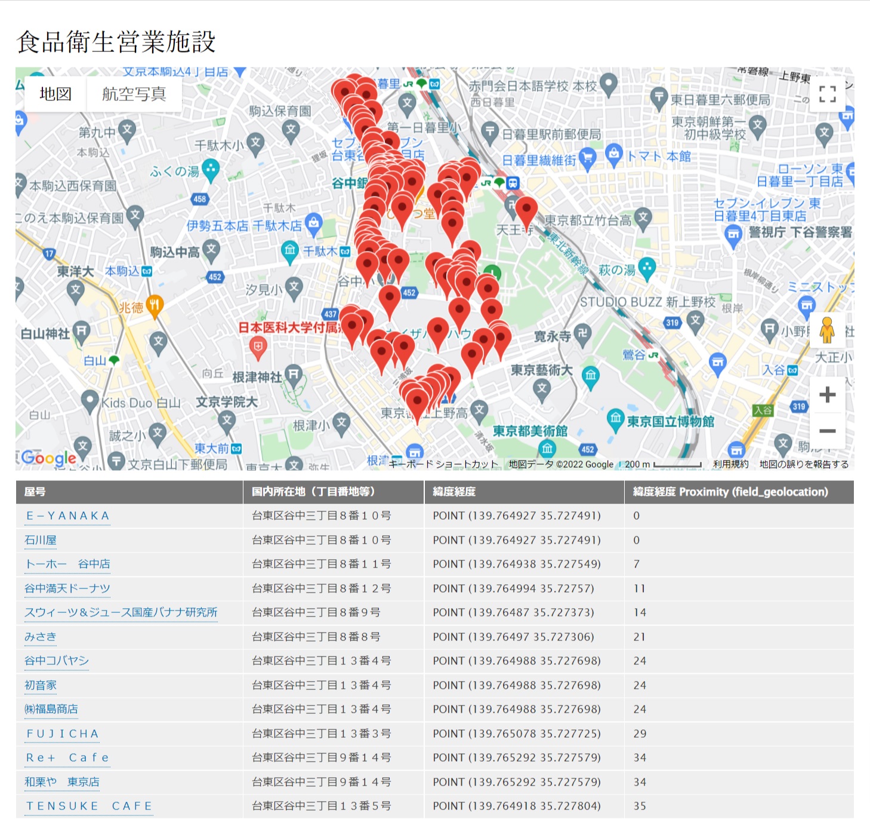Zoom in the map with plus button

[827, 394]
